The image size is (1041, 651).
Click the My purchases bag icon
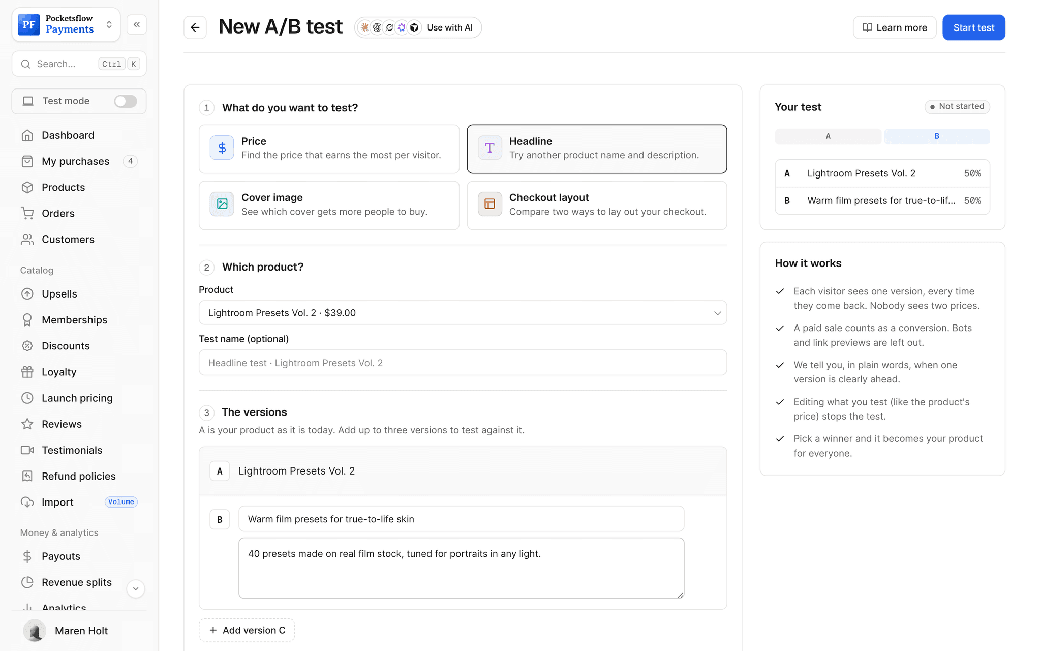[27, 161]
